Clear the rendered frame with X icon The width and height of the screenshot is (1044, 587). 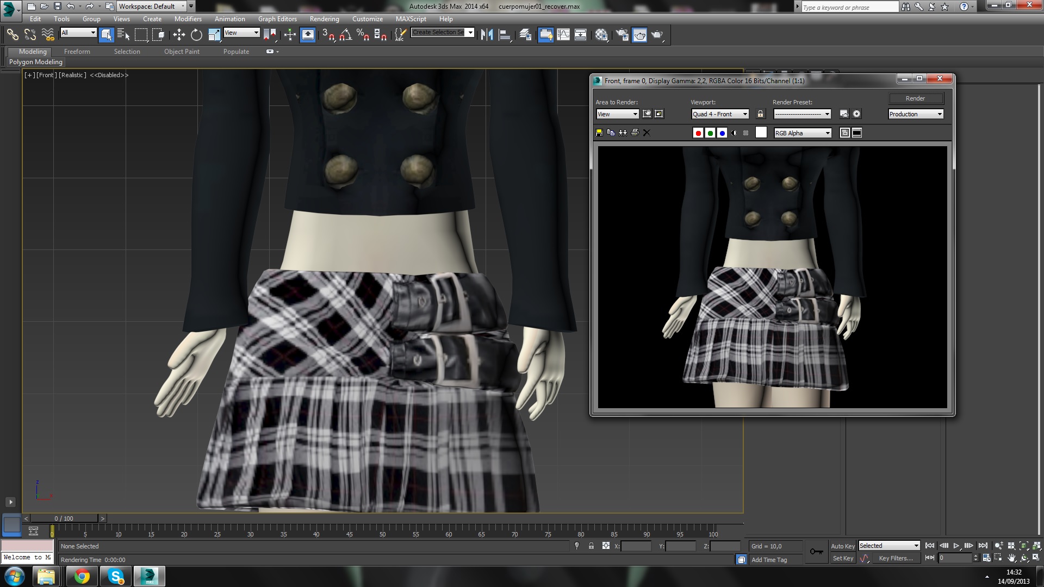click(x=647, y=133)
